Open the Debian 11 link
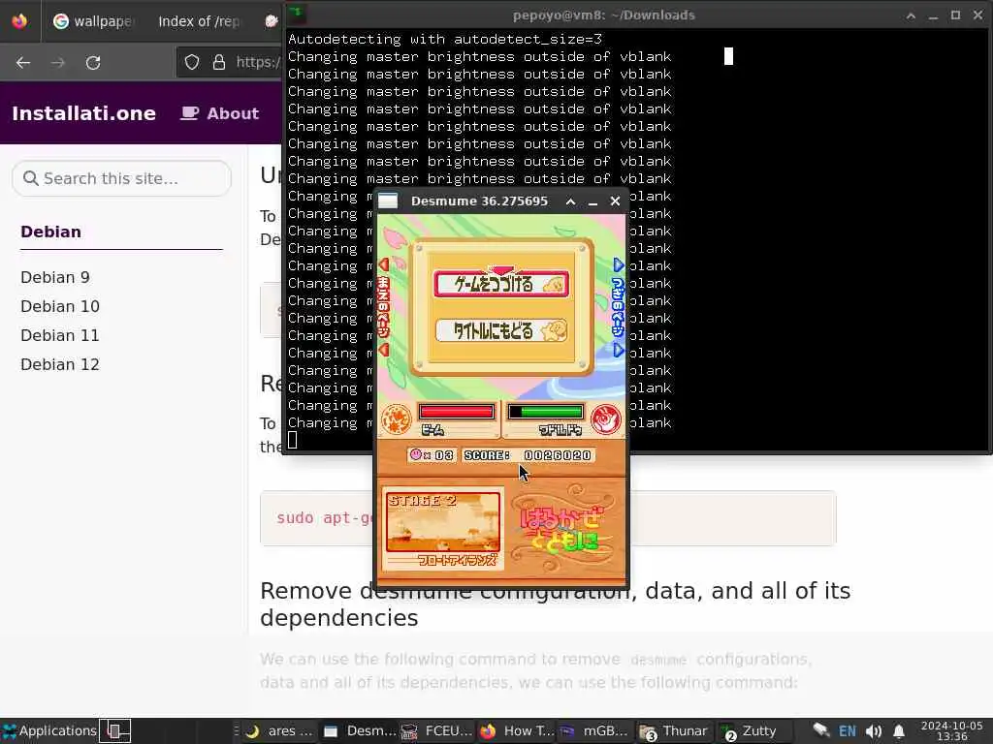The width and height of the screenshot is (993, 744). tap(60, 335)
